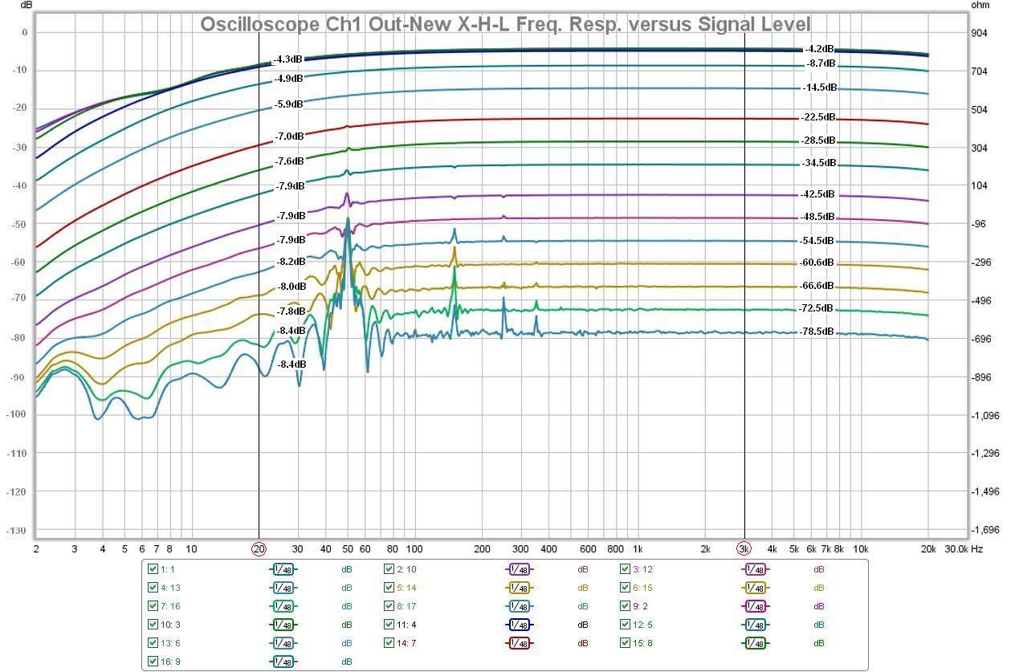Hide trace 12: 5 via checkbox
The height and width of the screenshot is (672, 1011).
[x=626, y=625]
